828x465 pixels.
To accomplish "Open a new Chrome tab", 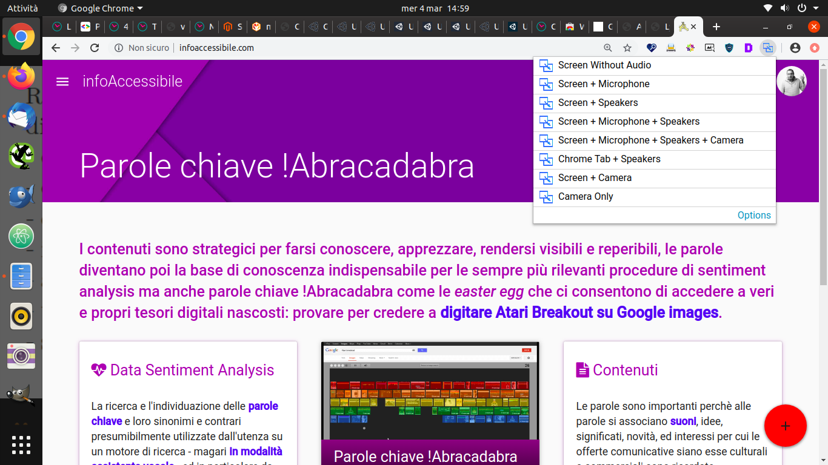I will pyautogui.click(x=716, y=27).
